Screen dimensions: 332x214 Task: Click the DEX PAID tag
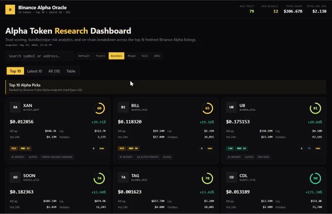(x=263, y=157)
